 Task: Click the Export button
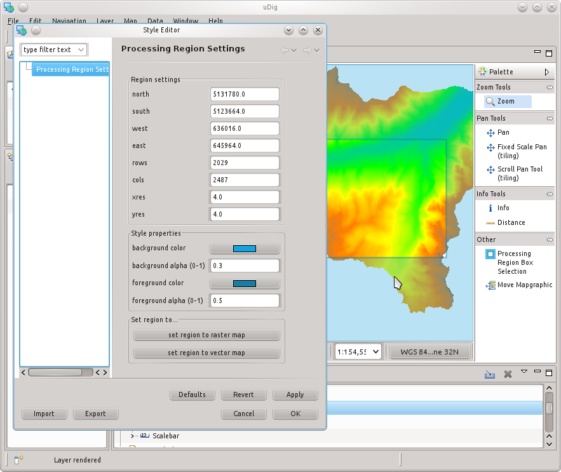(95, 414)
